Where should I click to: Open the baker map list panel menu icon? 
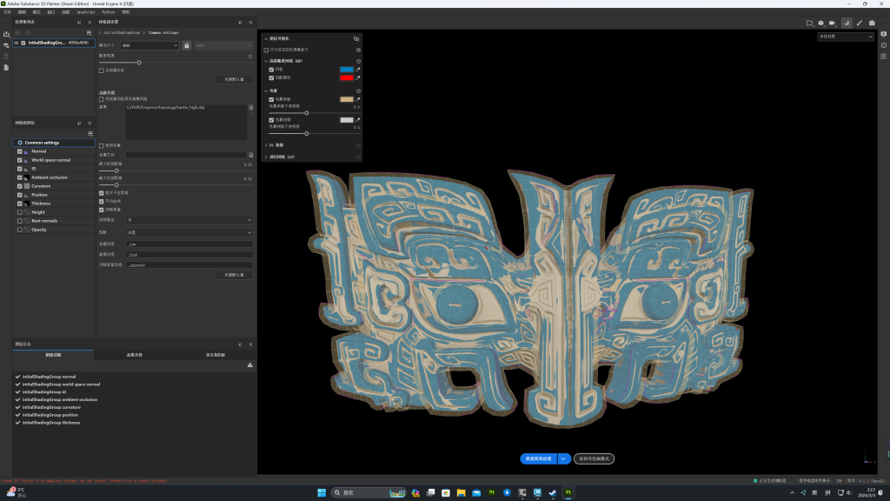90,134
